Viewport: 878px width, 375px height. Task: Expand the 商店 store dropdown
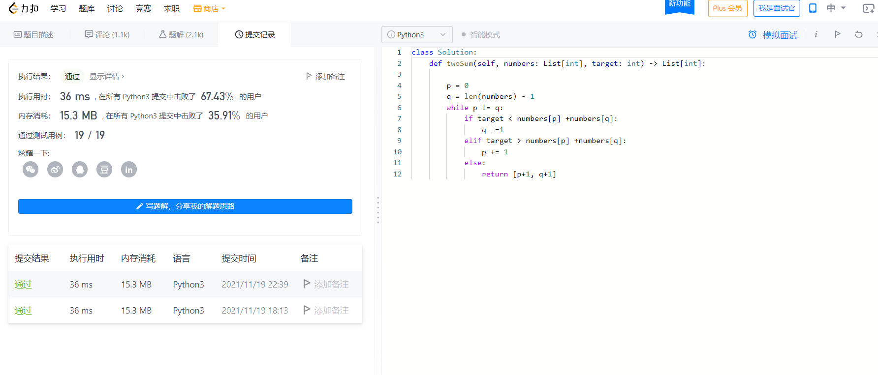click(209, 8)
